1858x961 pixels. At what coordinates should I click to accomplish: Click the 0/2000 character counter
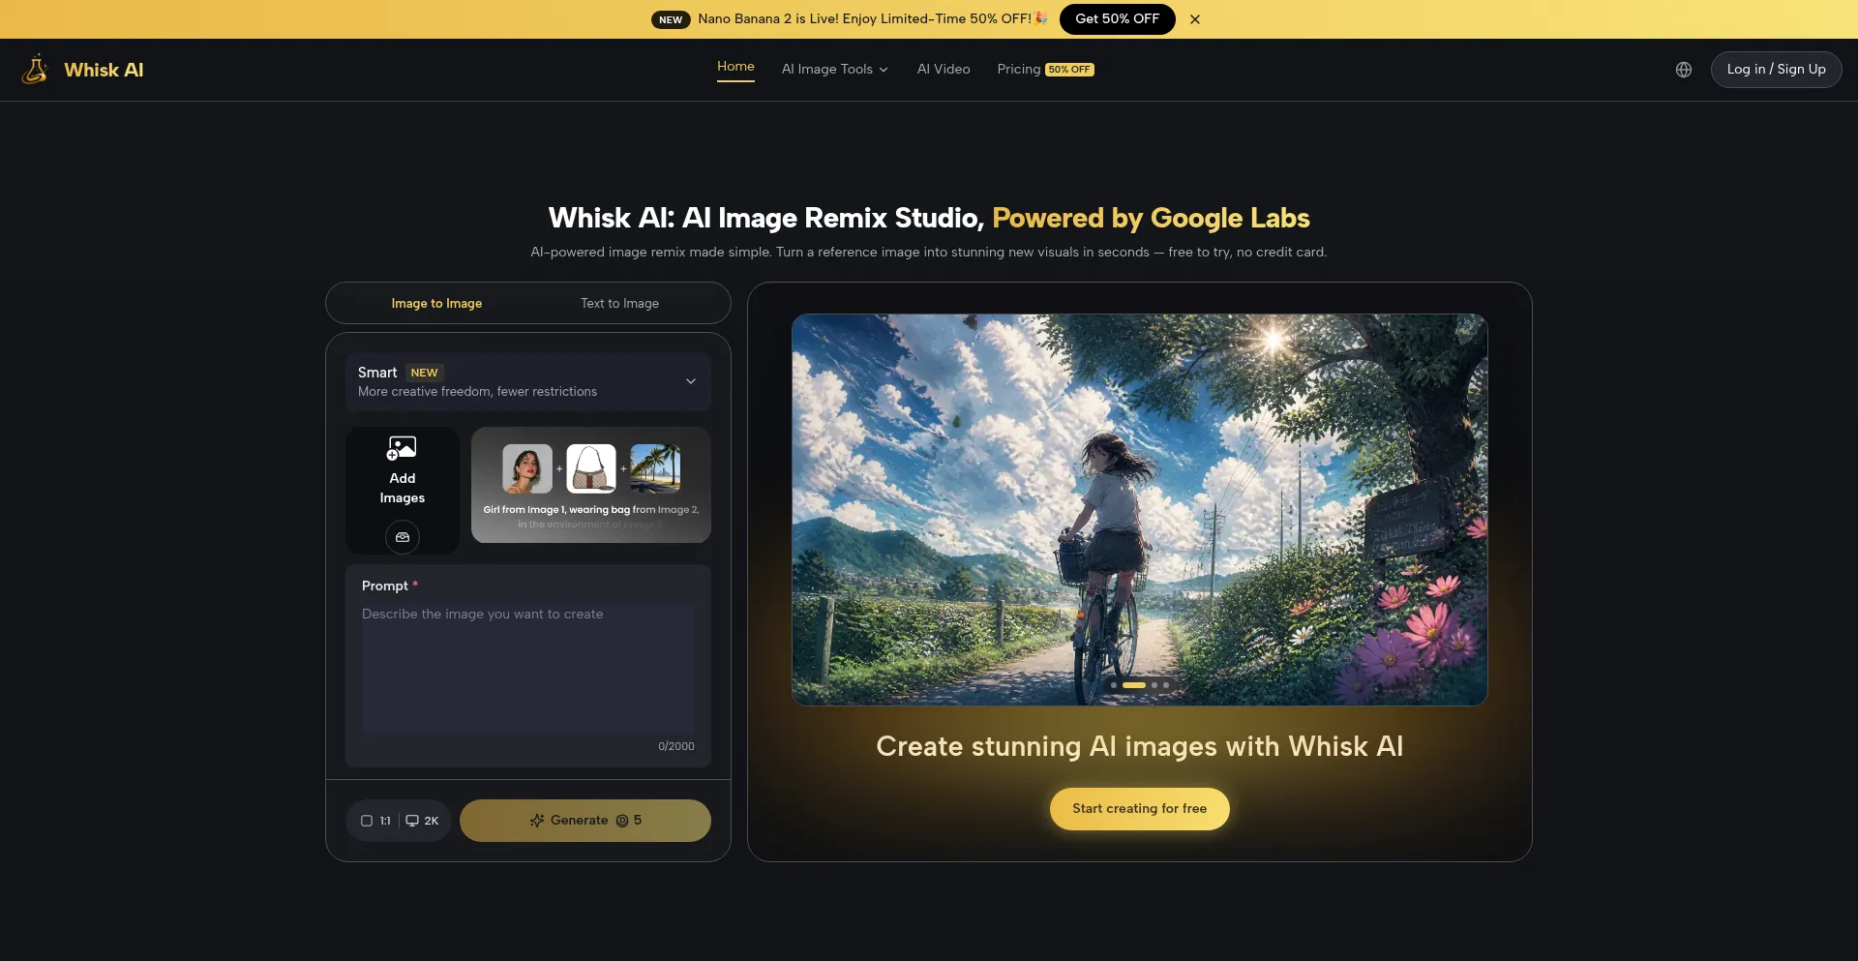[x=676, y=746]
